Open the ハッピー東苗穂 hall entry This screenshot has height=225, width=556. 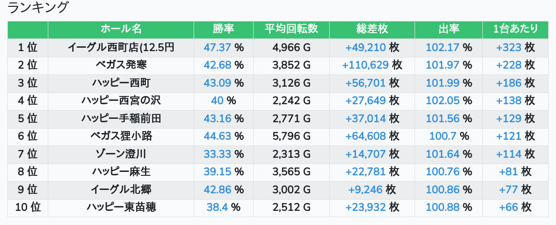(x=121, y=207)
